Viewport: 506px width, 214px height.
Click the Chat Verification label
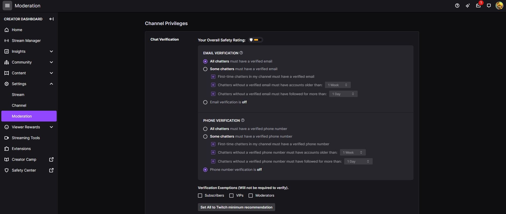click(164, 39)
